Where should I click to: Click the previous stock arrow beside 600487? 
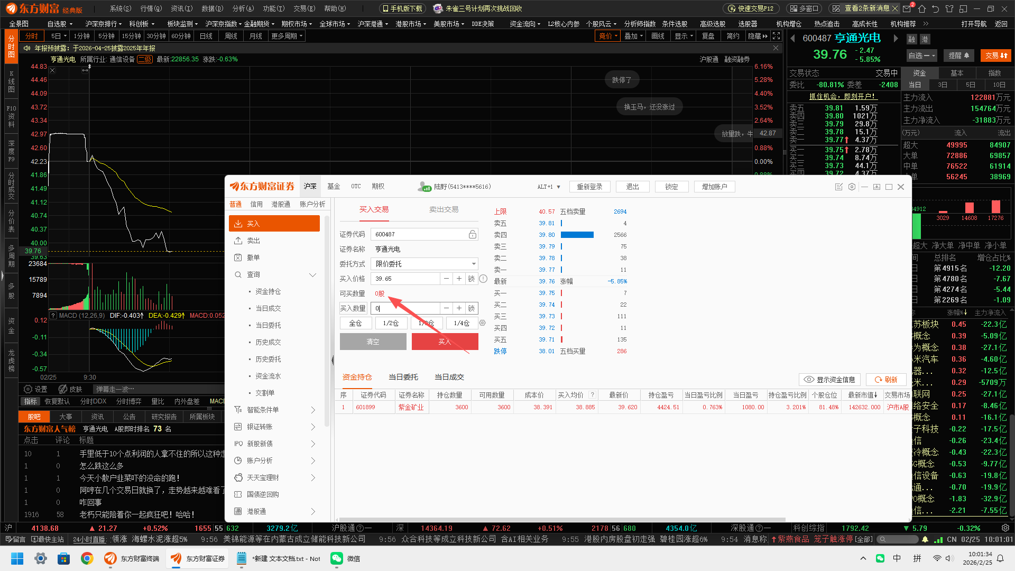[792, 38]
